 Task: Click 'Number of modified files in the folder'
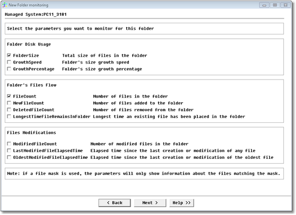point(140,144)
